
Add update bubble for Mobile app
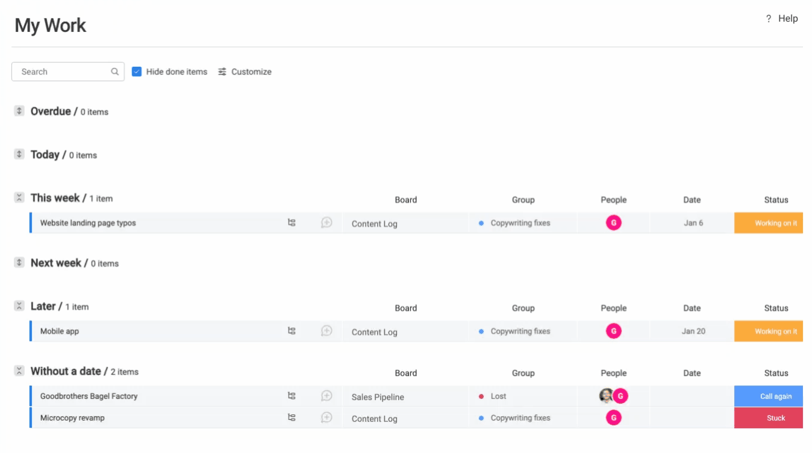[x=326, y=331]
